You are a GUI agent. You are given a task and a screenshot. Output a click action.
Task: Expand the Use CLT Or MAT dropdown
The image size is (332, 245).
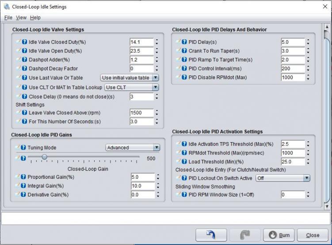pyautogui.click(x=131, y=87)
